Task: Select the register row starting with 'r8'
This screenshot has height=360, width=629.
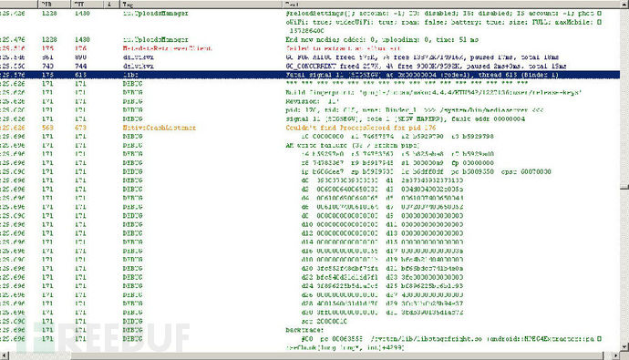Action: point(310,163)
